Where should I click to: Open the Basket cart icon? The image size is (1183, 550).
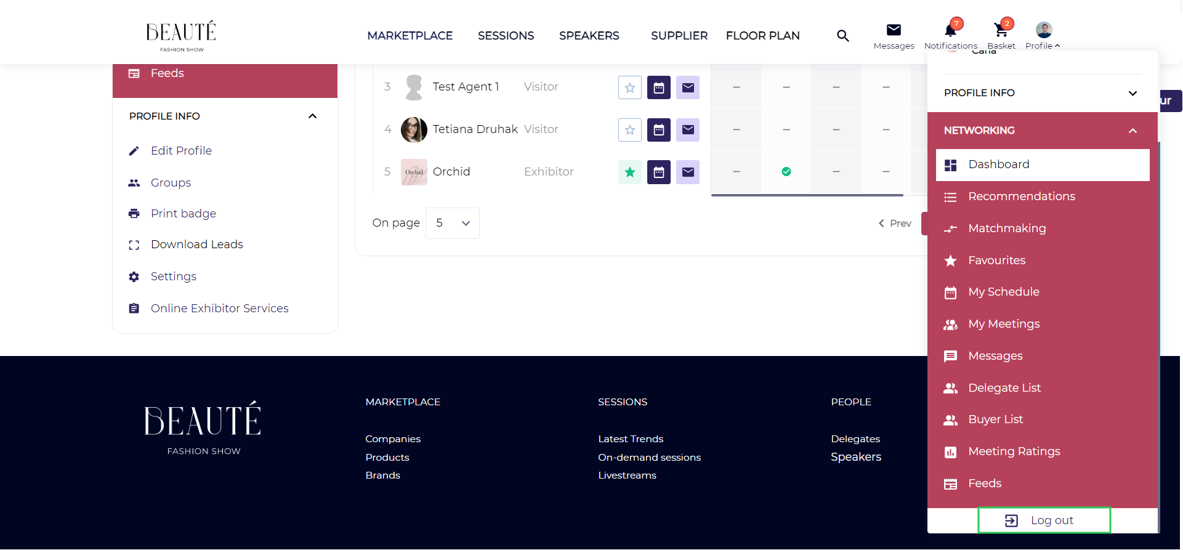tap(1001, 30)
